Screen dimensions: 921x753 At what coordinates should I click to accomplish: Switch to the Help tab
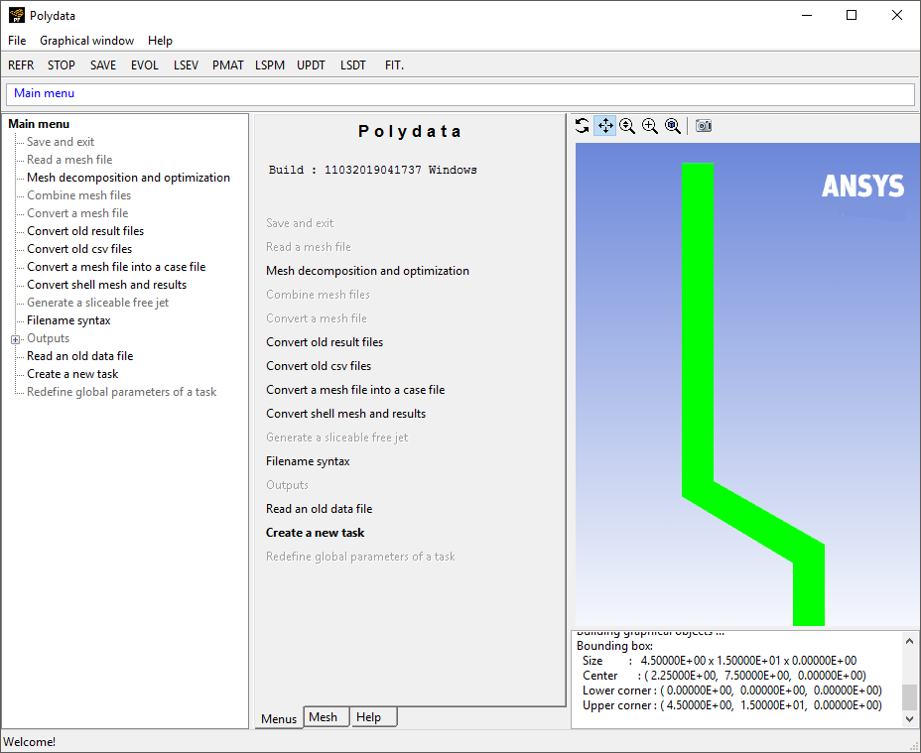point(373,717)
